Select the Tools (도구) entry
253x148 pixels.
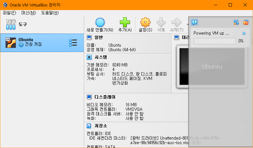click(42, 25)
